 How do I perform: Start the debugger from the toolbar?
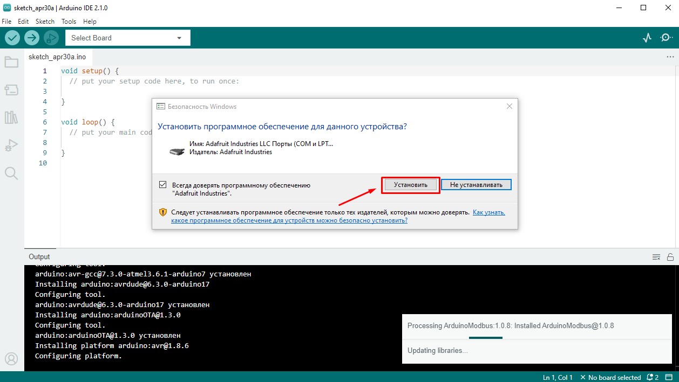click(x=51, y=38)
